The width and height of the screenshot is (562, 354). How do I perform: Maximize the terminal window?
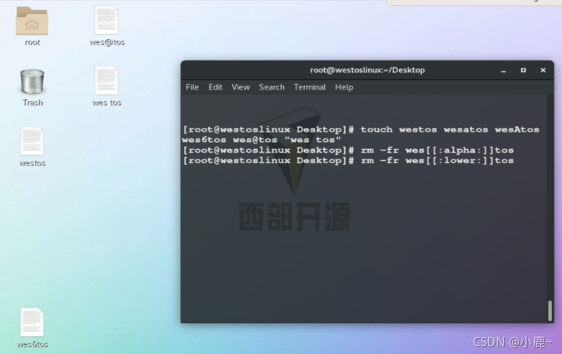point(524,71)
